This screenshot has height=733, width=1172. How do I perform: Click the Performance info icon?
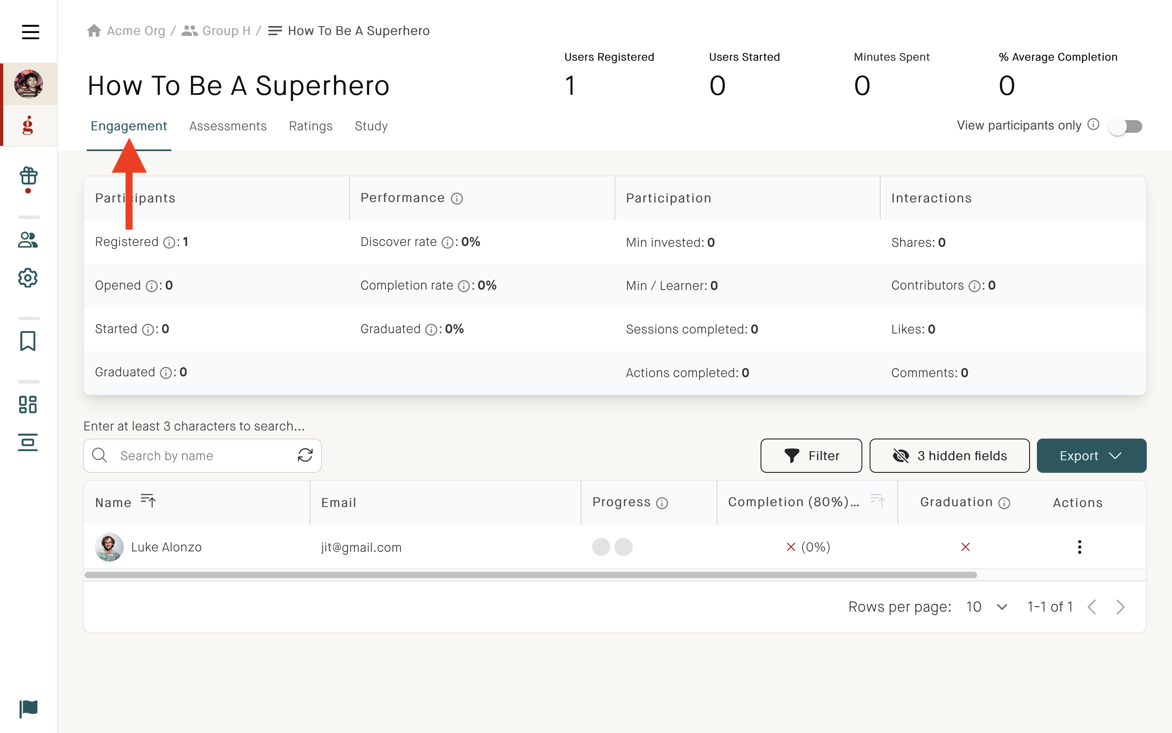[x=457, y=199]
